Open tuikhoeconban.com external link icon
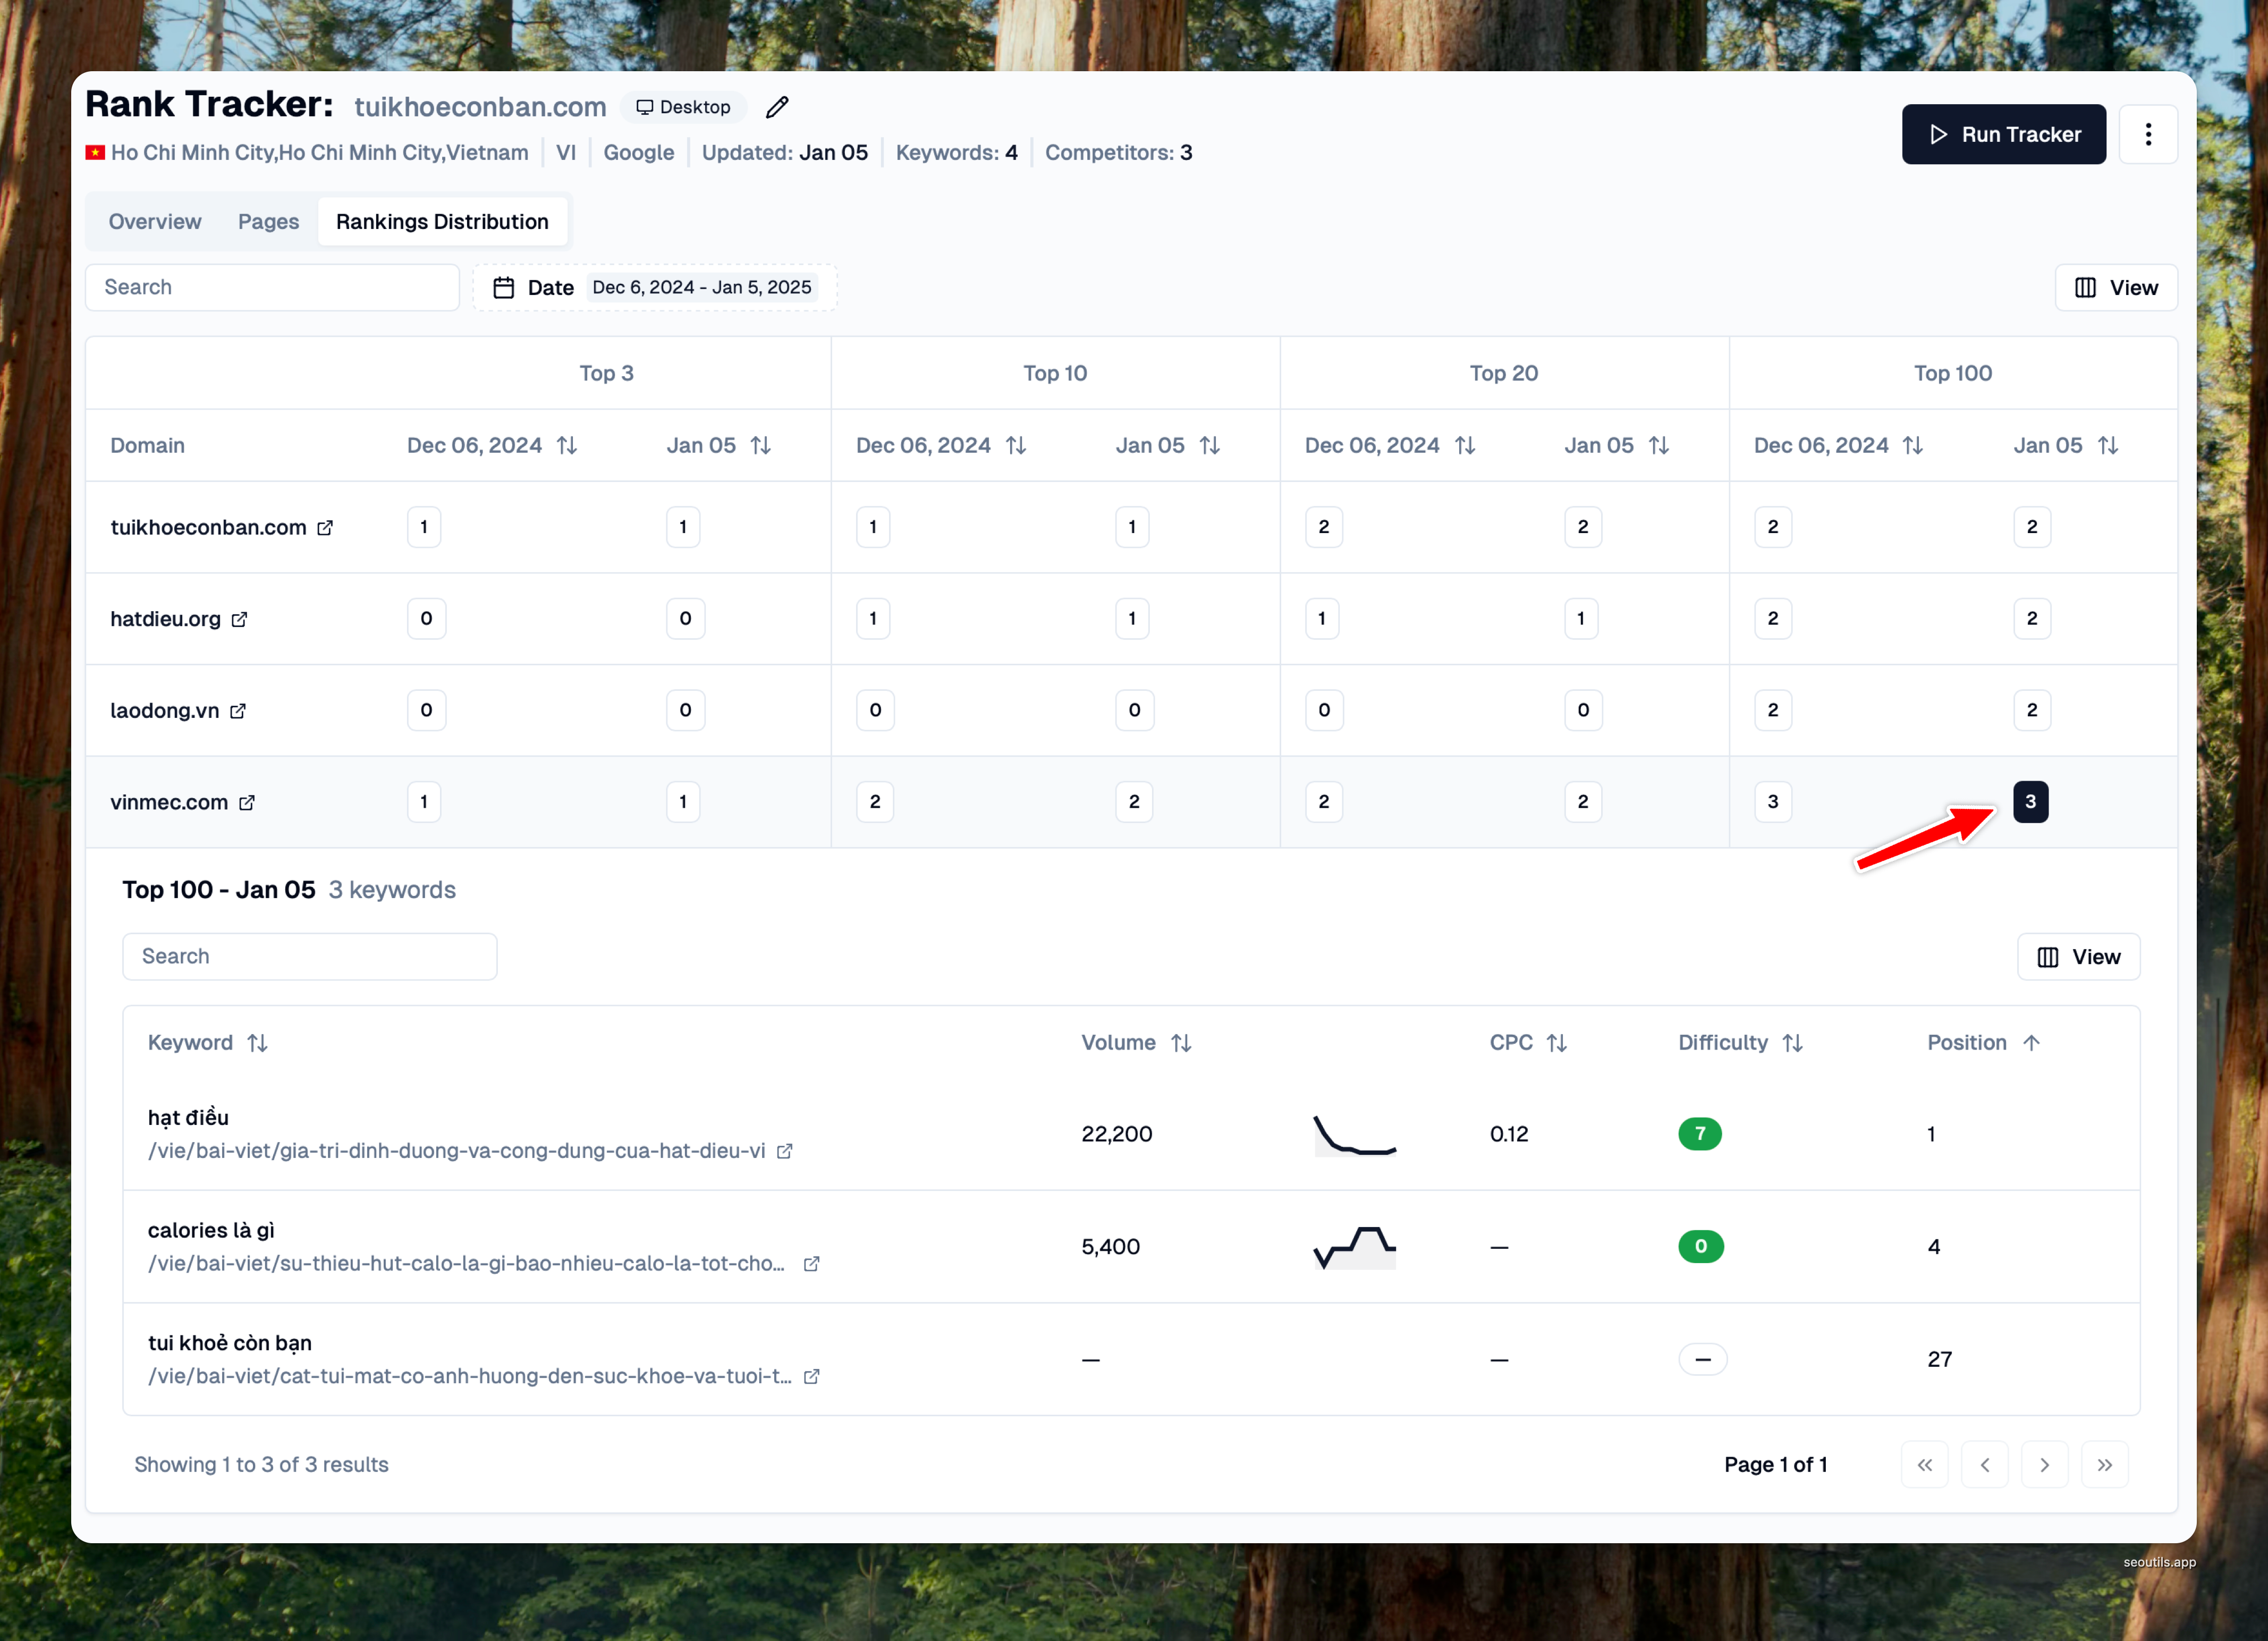2268x1641 pixels. click(x=325, y=528)
